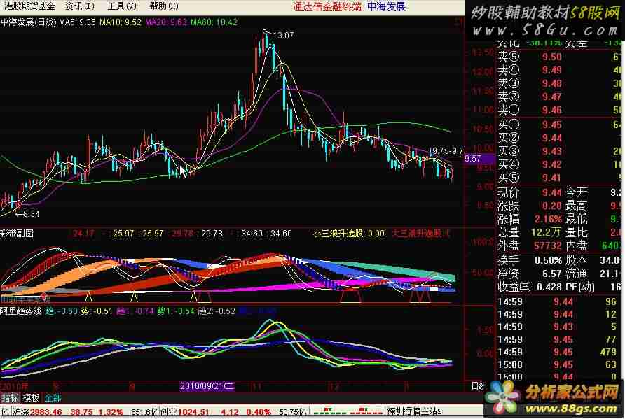Click the 日线 period label
Screen dimensions: 625x419
478,385
